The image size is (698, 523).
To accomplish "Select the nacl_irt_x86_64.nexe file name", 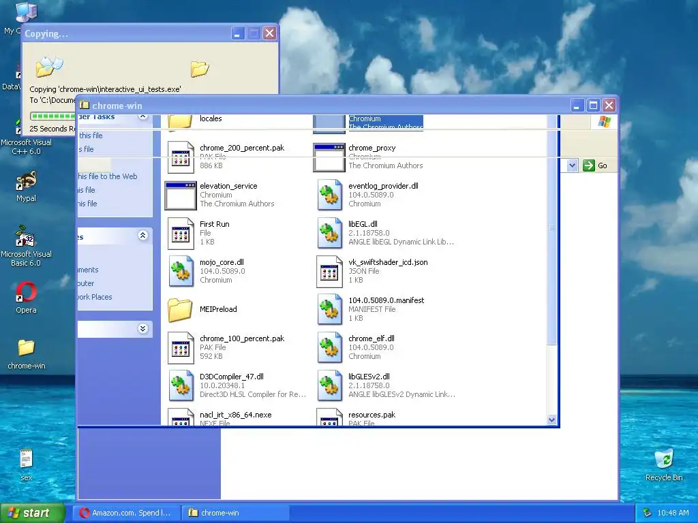I will pos(235,415).
